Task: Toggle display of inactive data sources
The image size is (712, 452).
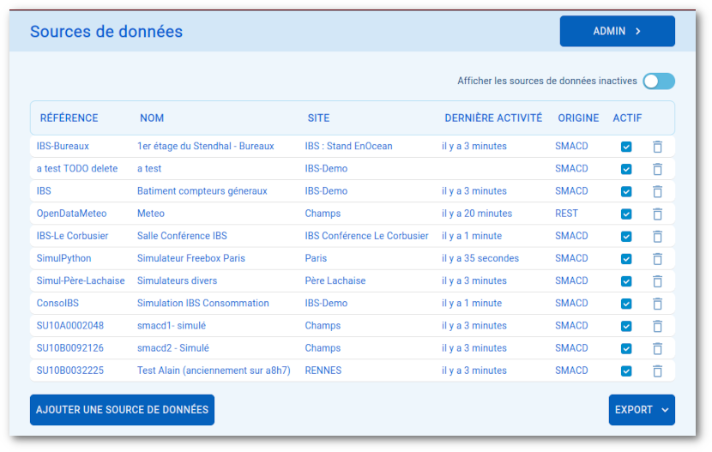Action: click(x=659, y=81)
